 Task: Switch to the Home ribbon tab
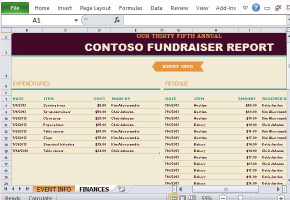pos(42,8)
